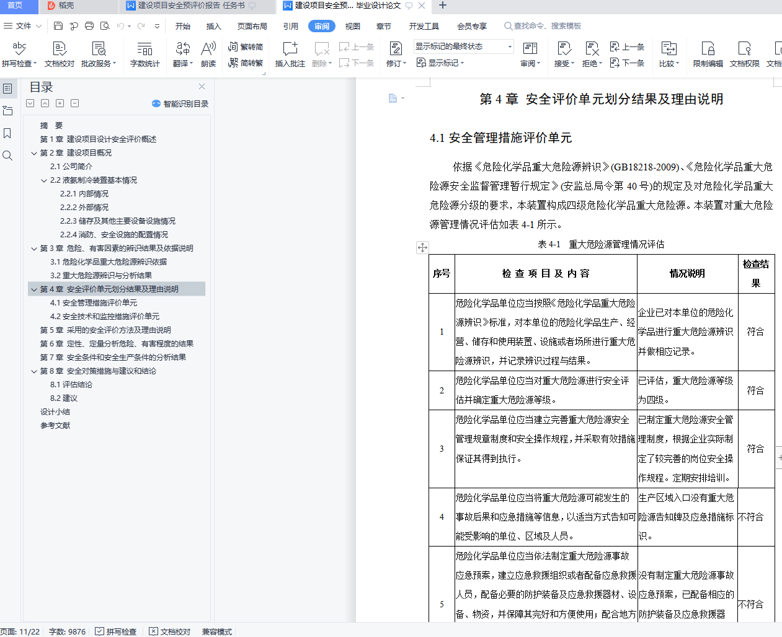Click 插入批注 to insert comment
782x637 pixels.
pos(290,55)
